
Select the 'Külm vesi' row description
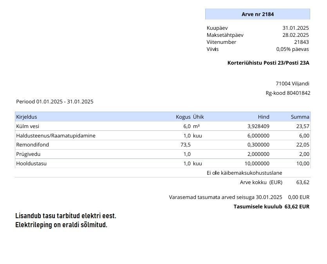click(x=27, y=126)
